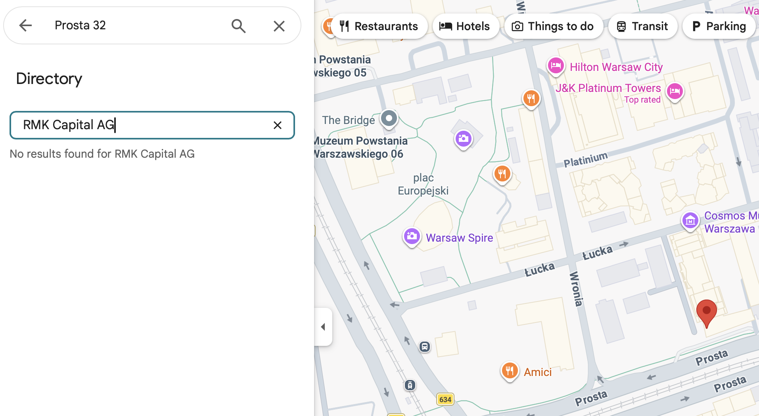Clear the Prosta 32 search with X
This screenshot has height=416, width=759.
279,26
